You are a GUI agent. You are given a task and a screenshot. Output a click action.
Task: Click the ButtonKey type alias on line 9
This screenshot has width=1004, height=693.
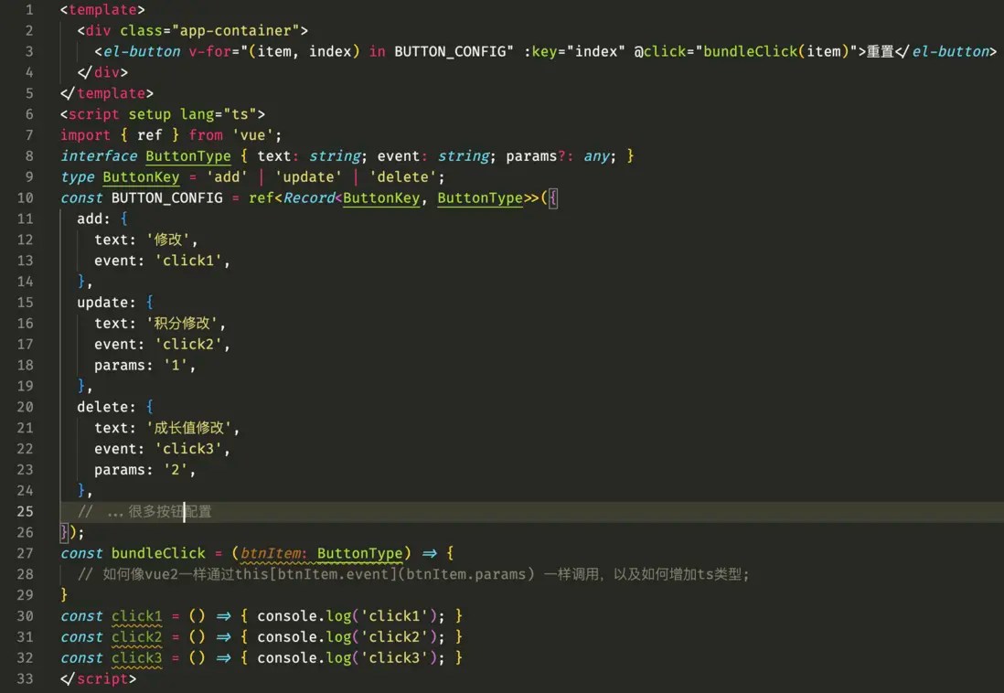(140, 176)
